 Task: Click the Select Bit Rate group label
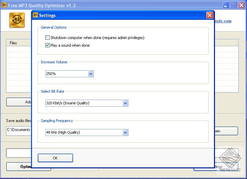pyautogui.click(x=52, y=91)
